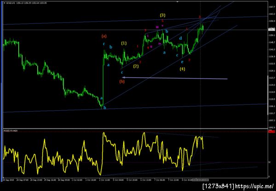Click the 1145.7 price axis label
This screenshot has width=276, height=191.
(271, 42)
